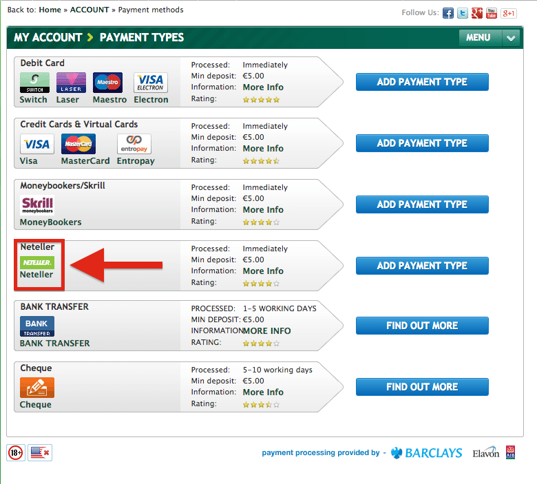Click the Cheque star rating
The image size is (537, 484).
pos(262,405)
